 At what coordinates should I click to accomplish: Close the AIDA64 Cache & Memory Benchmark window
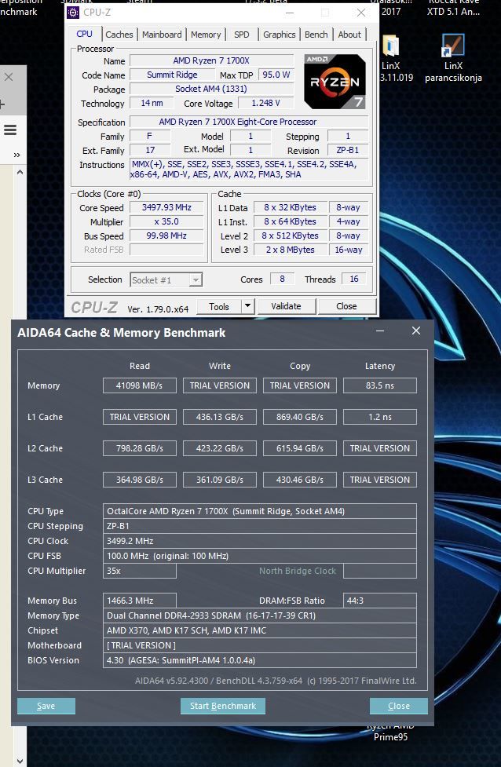tap(416, 331)
